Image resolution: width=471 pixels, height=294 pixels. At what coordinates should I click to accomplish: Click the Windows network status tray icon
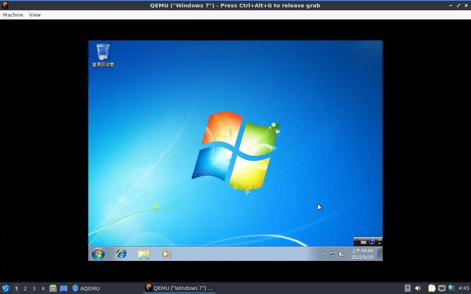pos(333,254)
